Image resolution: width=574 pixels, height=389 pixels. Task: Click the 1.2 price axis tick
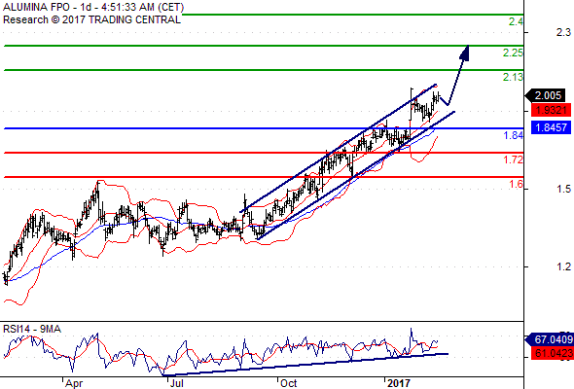pos(563,266)
